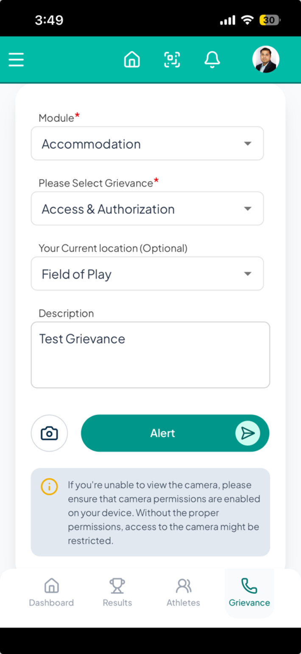Open the QR scanner icon
Image resolution: width=301 pixels, height=654 pixels.
coord(172,59)
